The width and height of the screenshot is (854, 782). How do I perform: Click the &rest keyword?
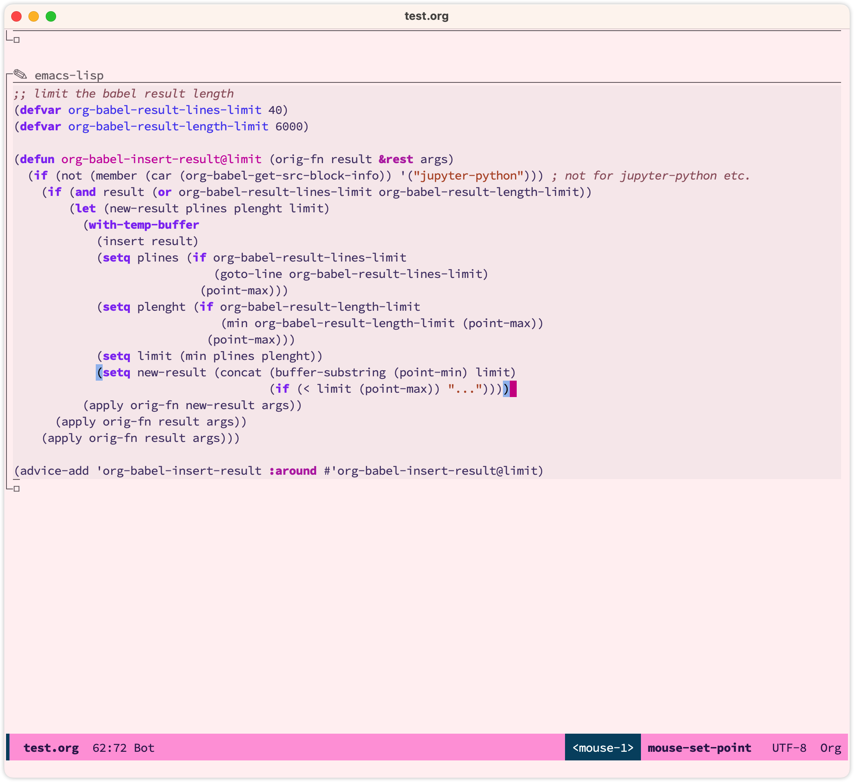[396, 159]
